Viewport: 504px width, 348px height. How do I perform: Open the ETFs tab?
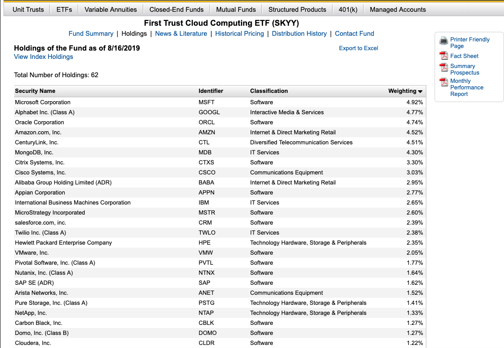64,10
